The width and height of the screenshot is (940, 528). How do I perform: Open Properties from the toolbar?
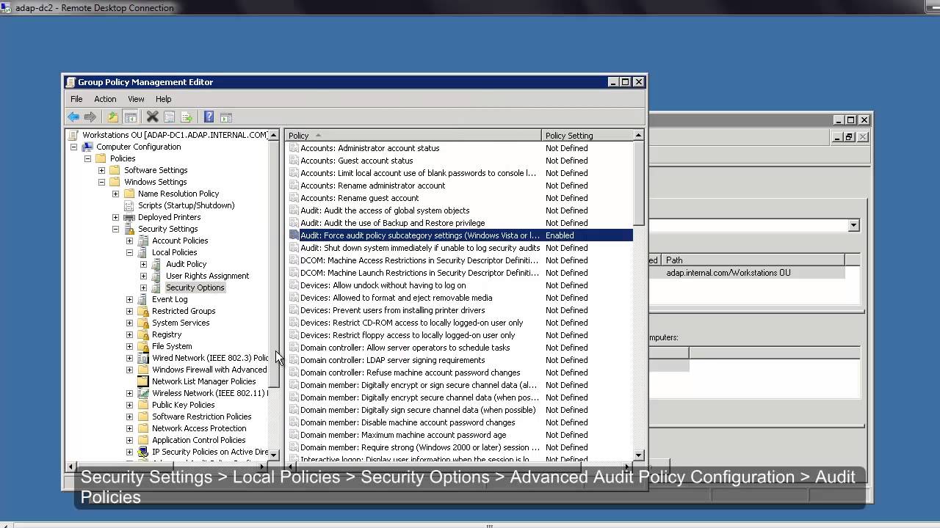(169, 117)
